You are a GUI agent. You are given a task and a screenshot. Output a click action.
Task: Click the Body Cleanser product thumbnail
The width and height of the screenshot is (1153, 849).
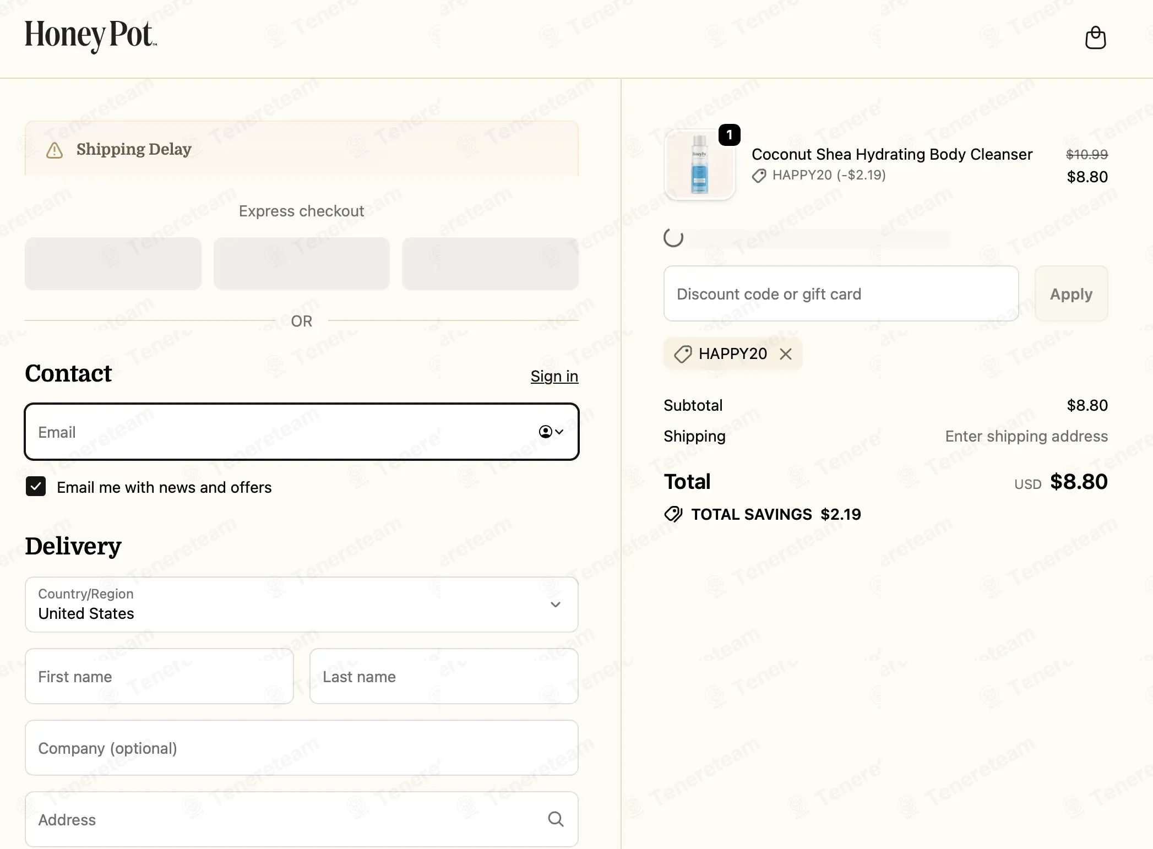tap(699, 164)
